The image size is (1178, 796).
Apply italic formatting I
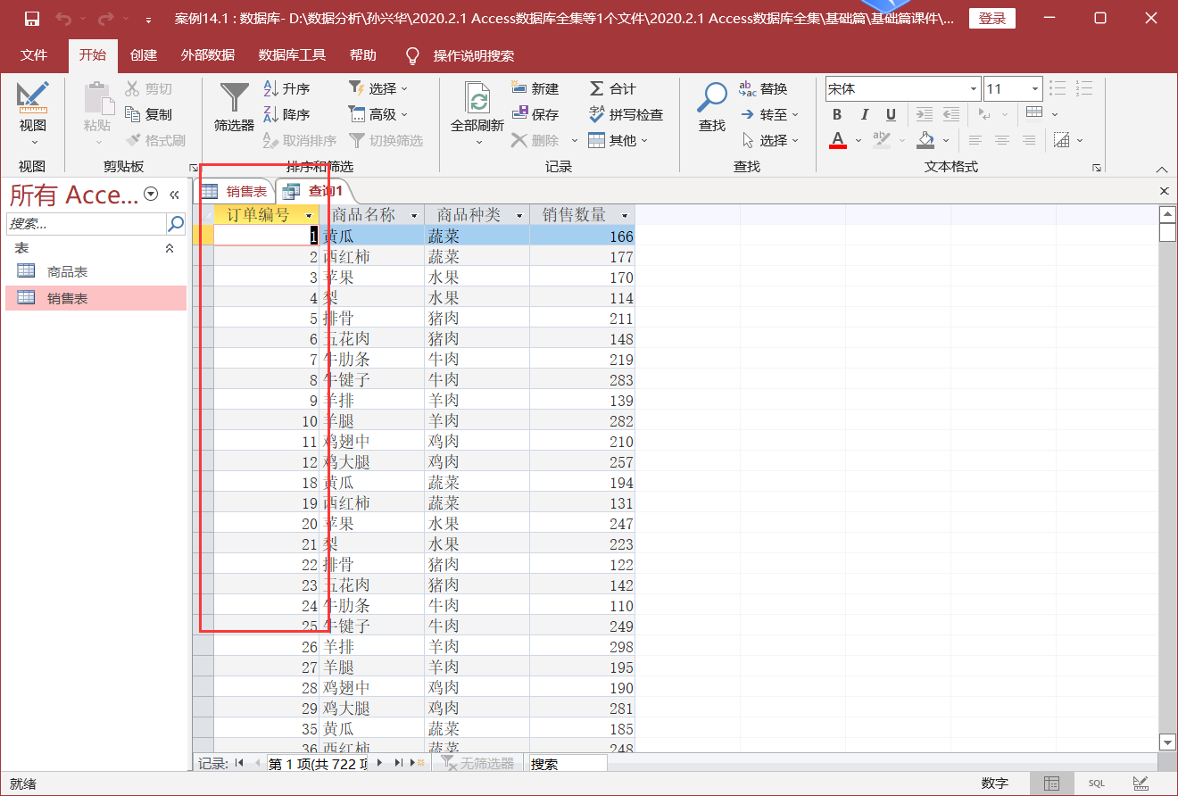click(x=864, y=114)
